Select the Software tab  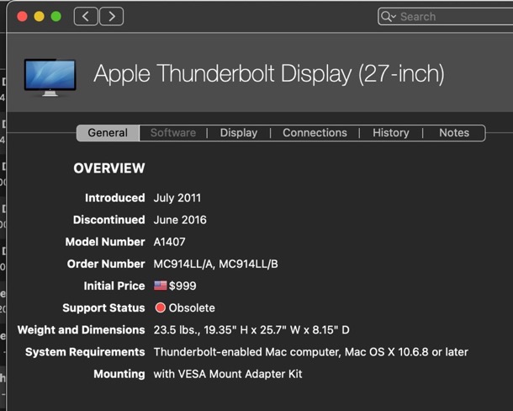coord(173,133)
